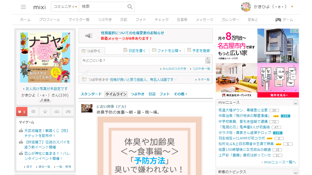Expand the その他 feed filter dropdown
This screenshot has height=175, width=312.
[x=181, y=94]
